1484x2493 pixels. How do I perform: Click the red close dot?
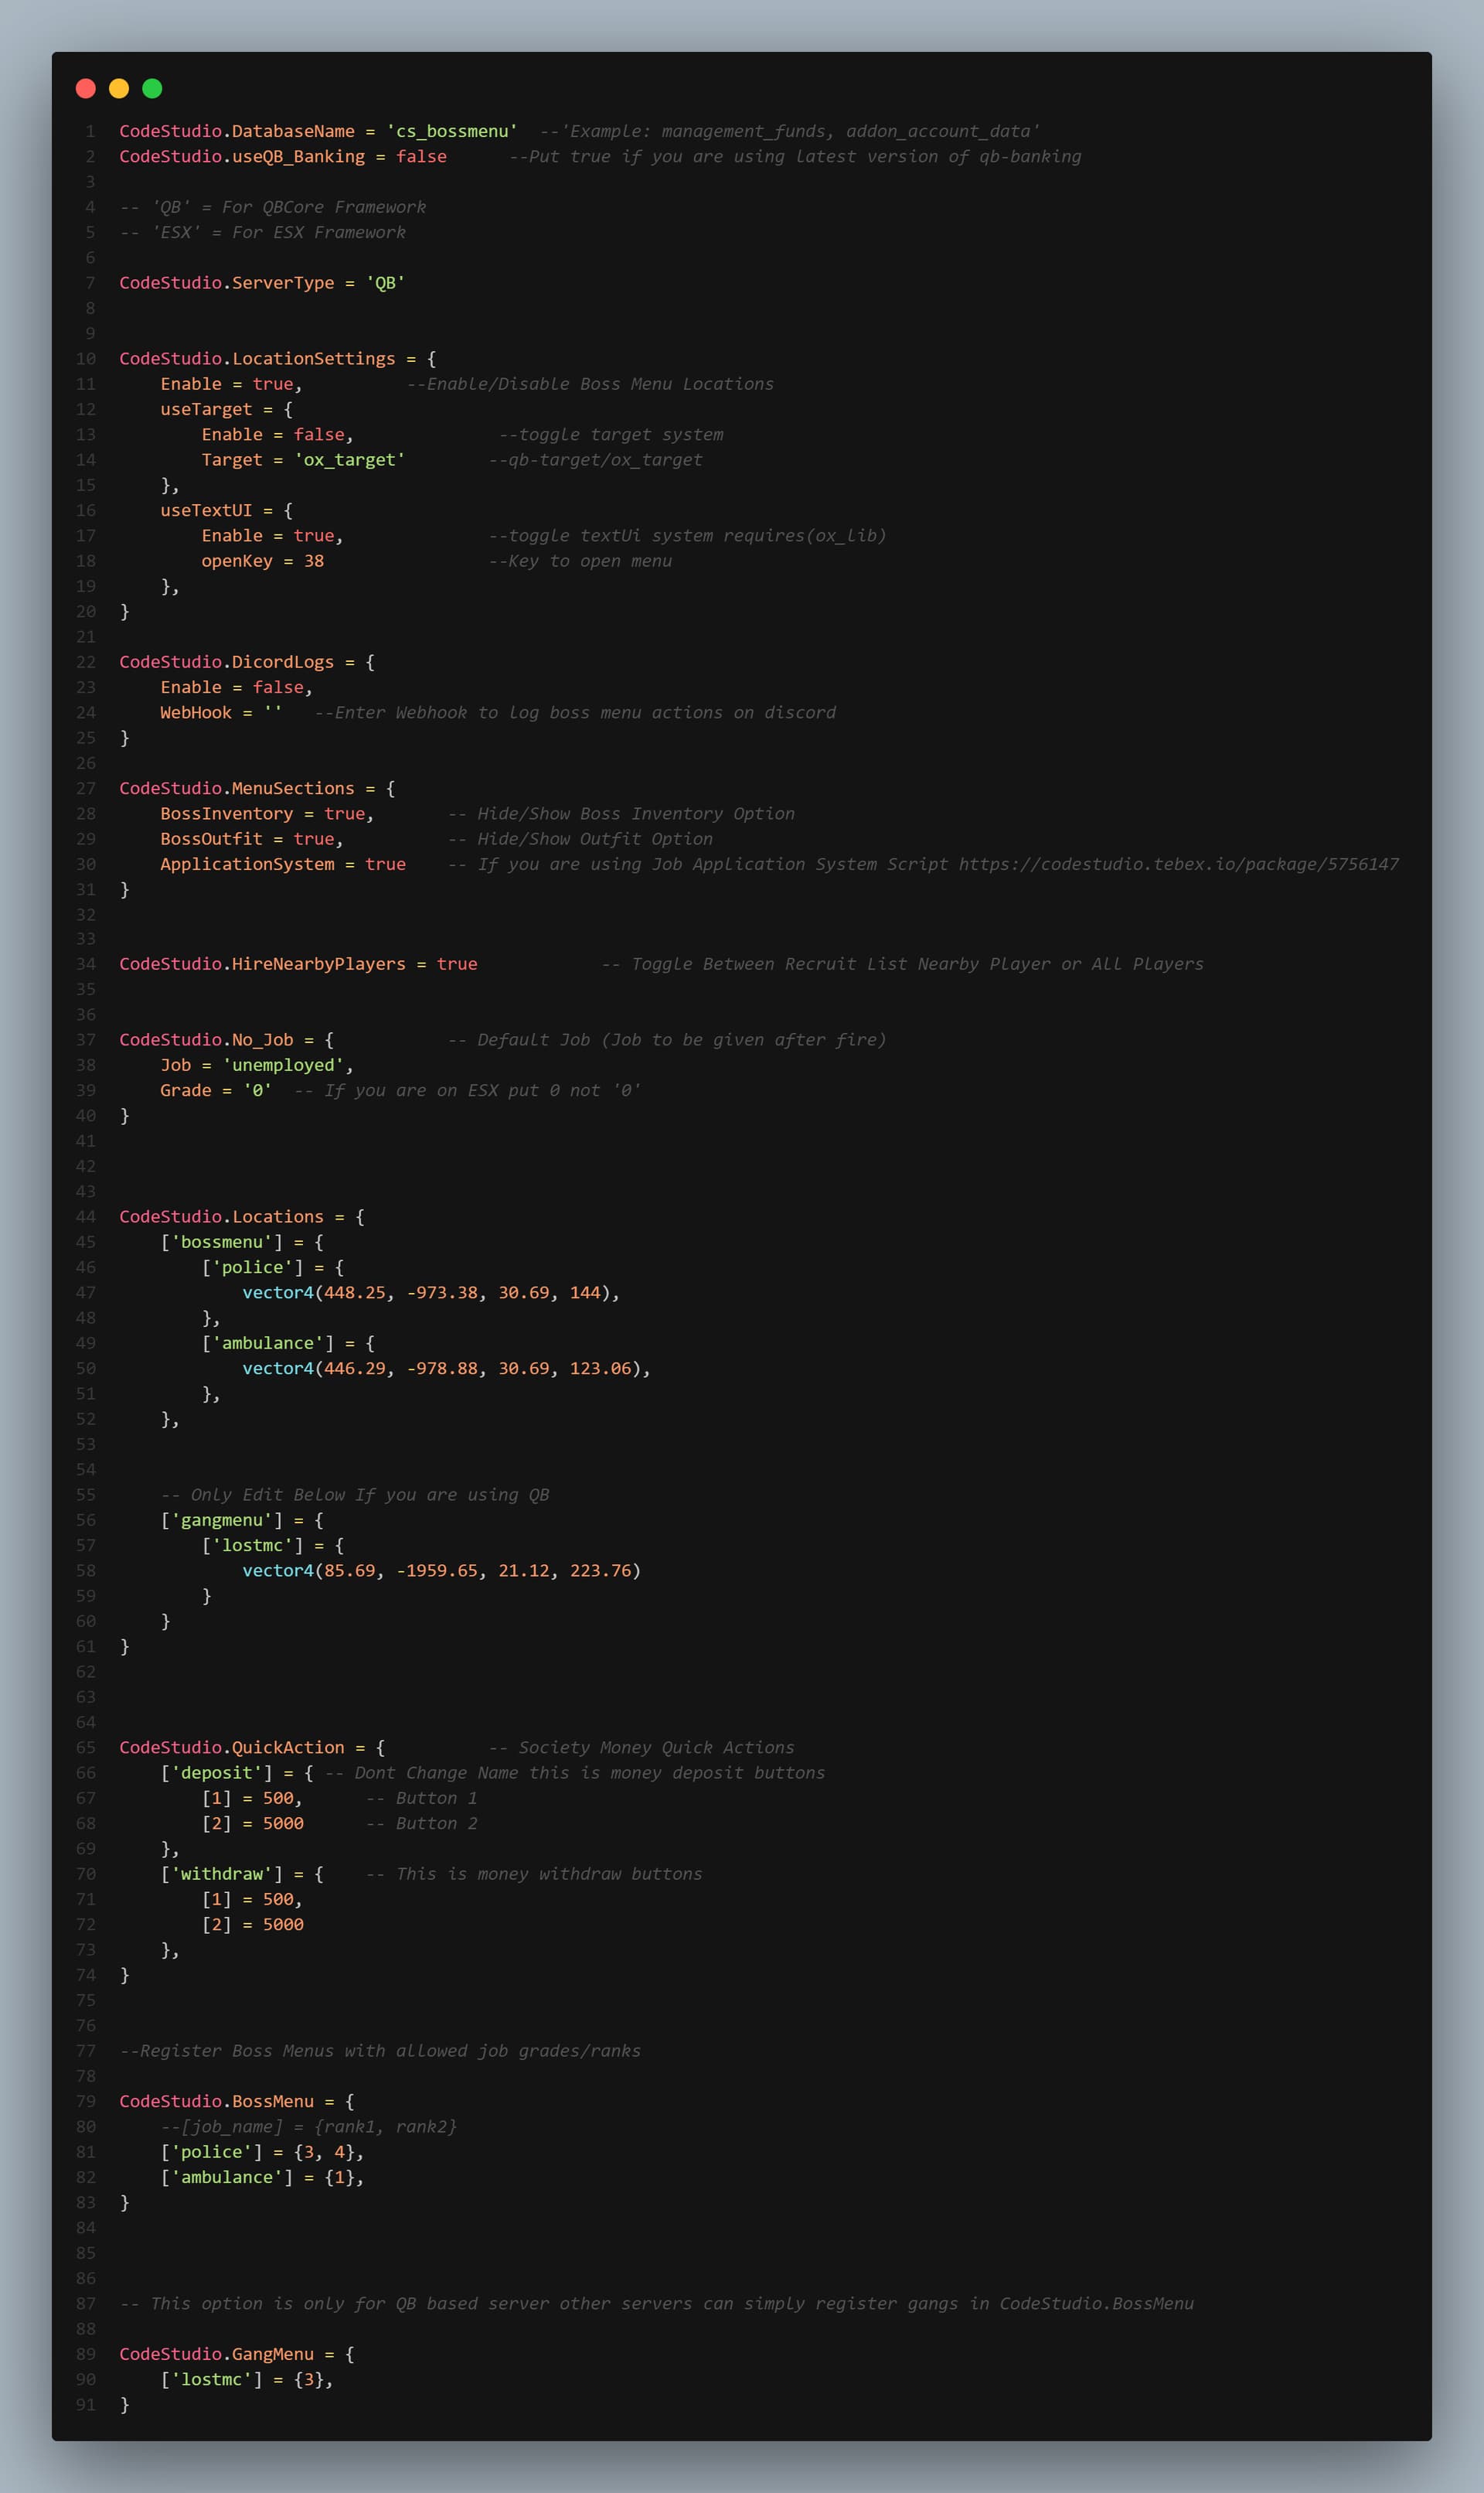tap(86, 89)
